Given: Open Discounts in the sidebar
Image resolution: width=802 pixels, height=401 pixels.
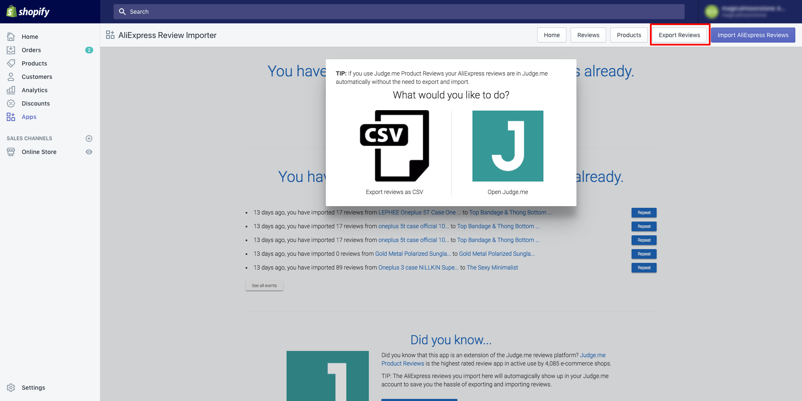Looking at the screenshot, I should coord(36,103).
